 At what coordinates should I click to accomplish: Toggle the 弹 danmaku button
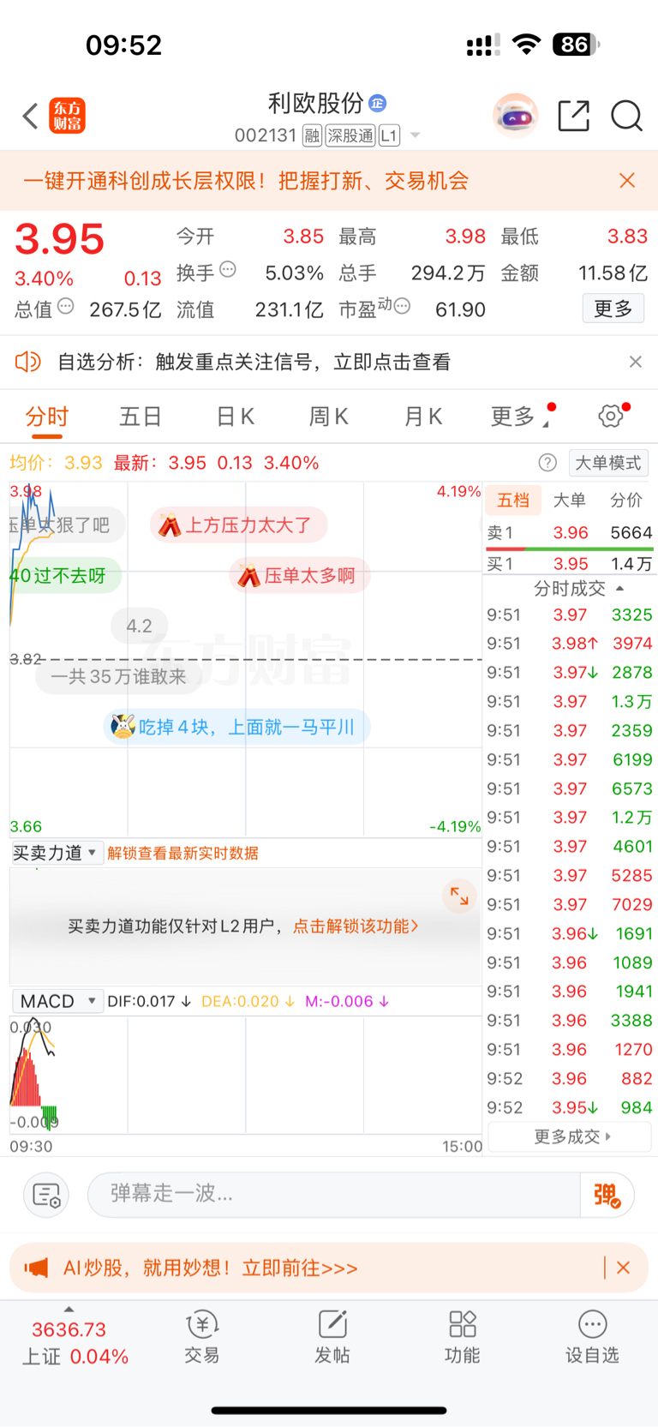click(607, 1195)
